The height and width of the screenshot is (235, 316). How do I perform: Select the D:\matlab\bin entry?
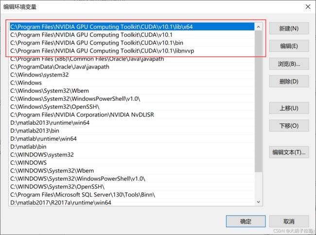coord(132,147)
